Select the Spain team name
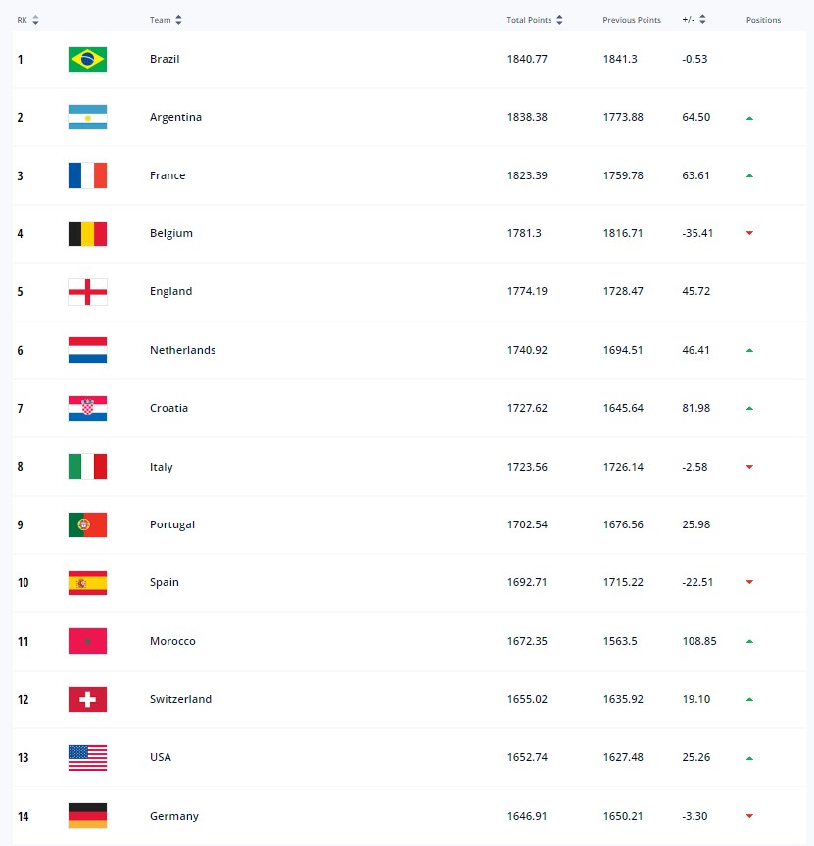 coord(164,582)
